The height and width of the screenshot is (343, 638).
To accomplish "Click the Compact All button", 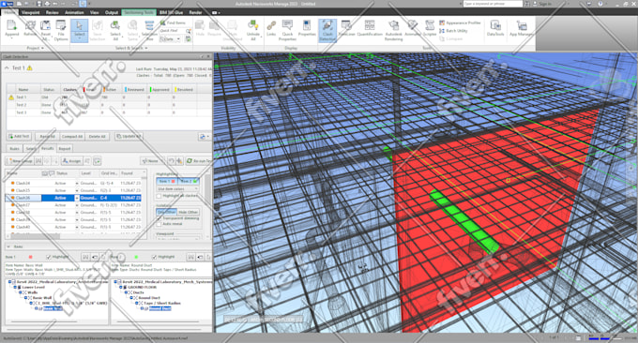I will coord(72,137).
